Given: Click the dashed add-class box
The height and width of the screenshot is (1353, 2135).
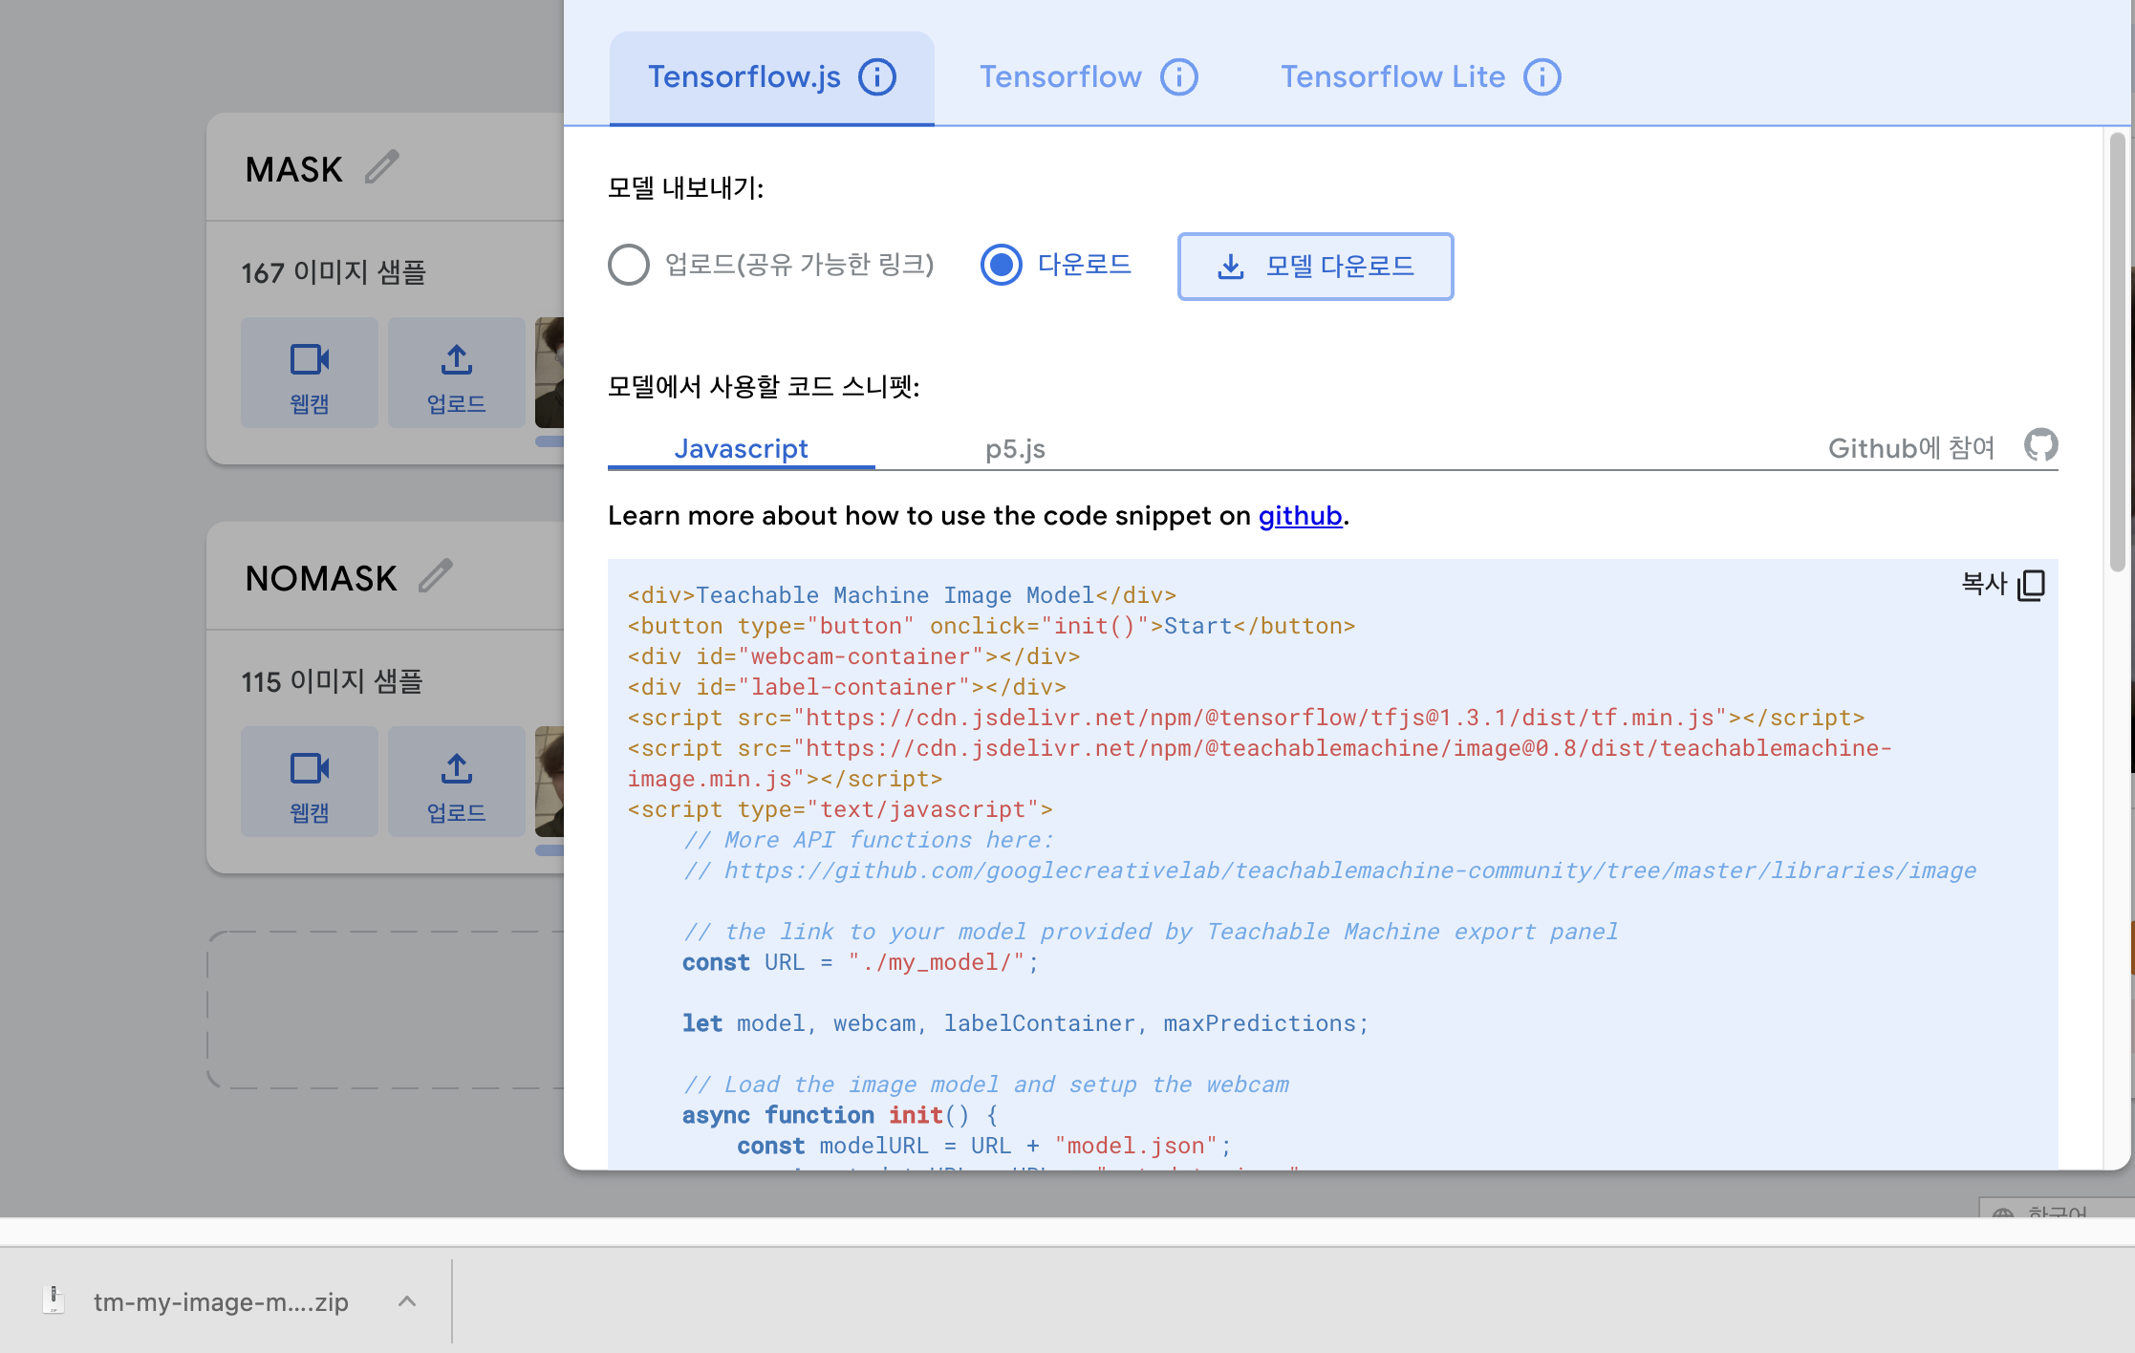Looking at the screenshot, I should point(386,1010).
